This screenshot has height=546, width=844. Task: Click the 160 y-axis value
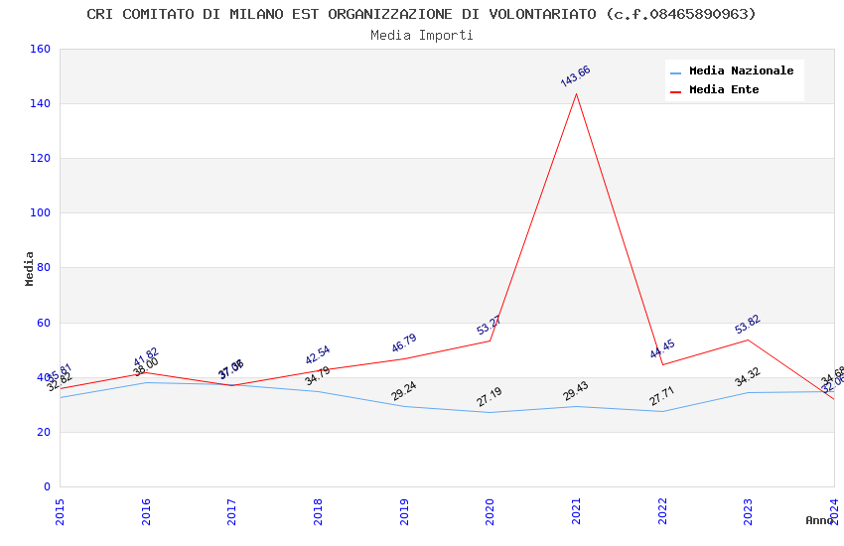40,49
